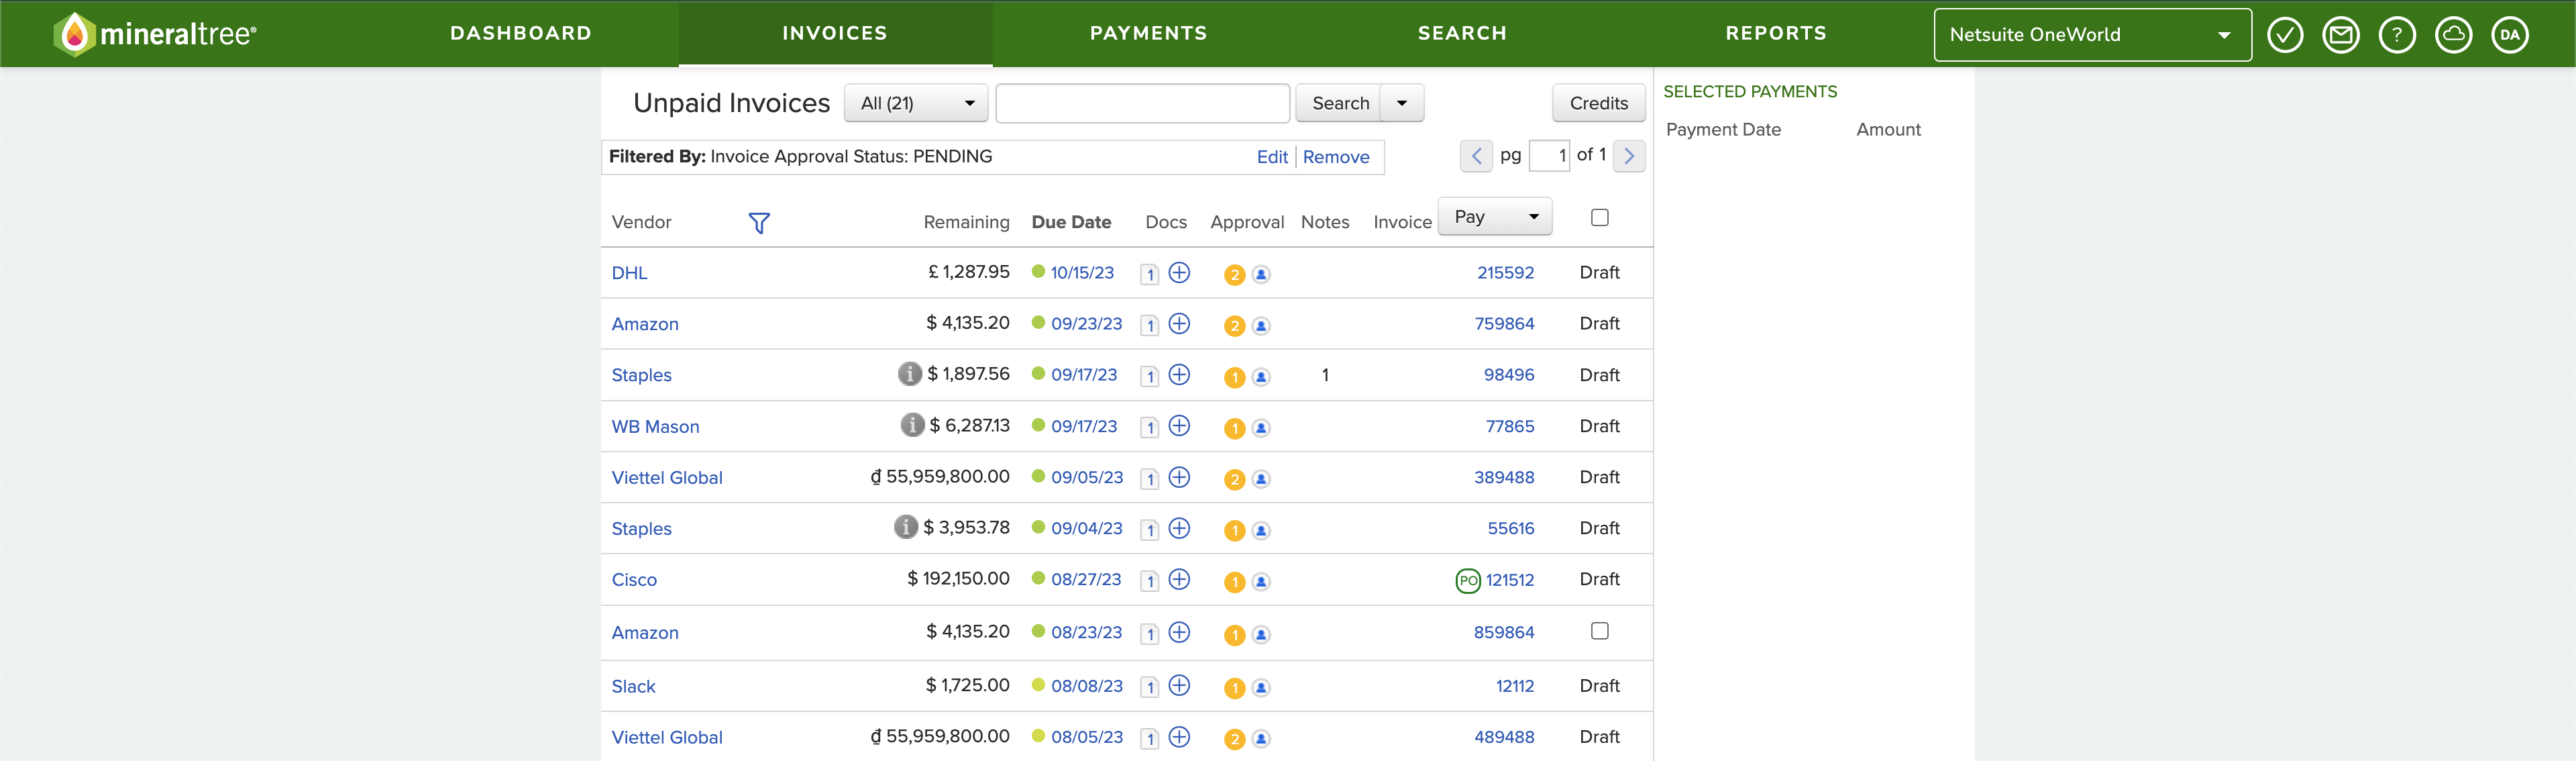Viewport: 2576px width, 761px height.
Task: Open Cisco invoice 121512
Action: 1509,580
